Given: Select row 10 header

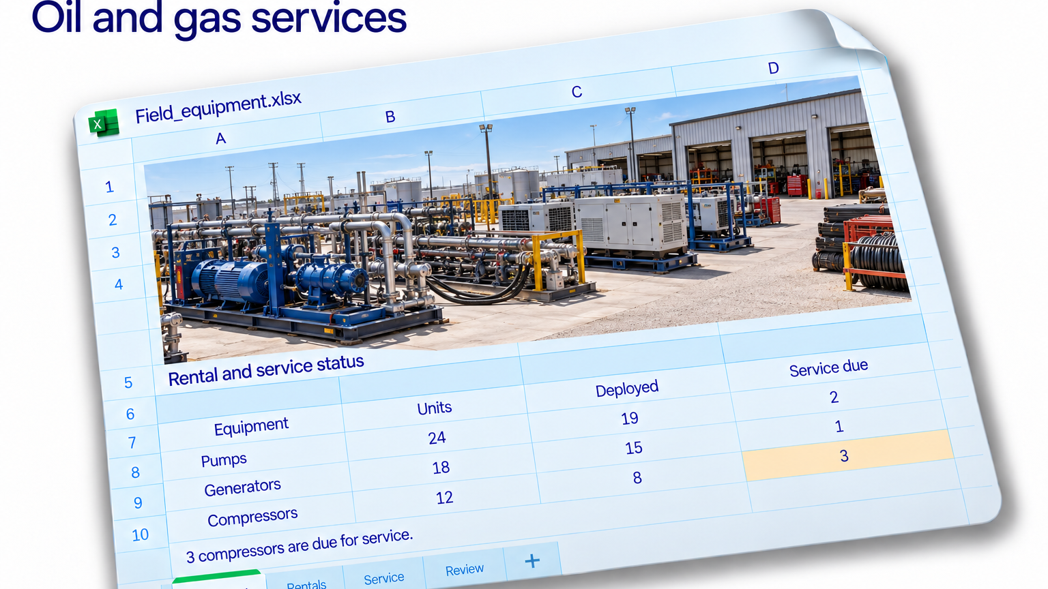Looking at the screenshot, I should click(141, 534).
